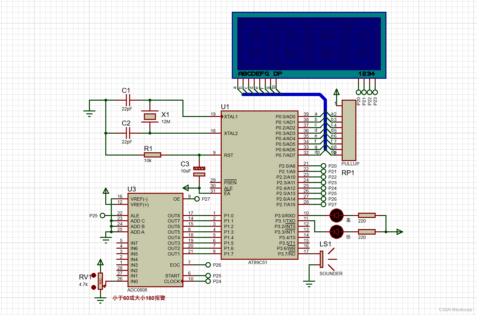Click the LED labeled 低
477x315 pixels.
[336, 232]
